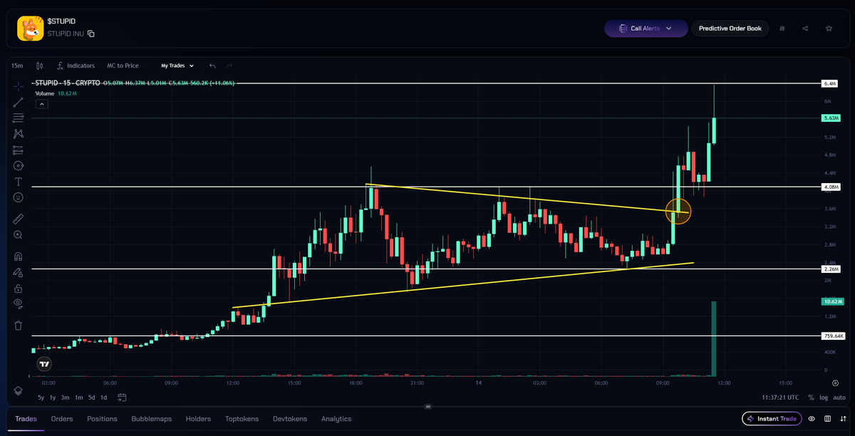The image size is (855, 436).
Task: Collapse the Volume indicator legend
Action: coord(41,104)
